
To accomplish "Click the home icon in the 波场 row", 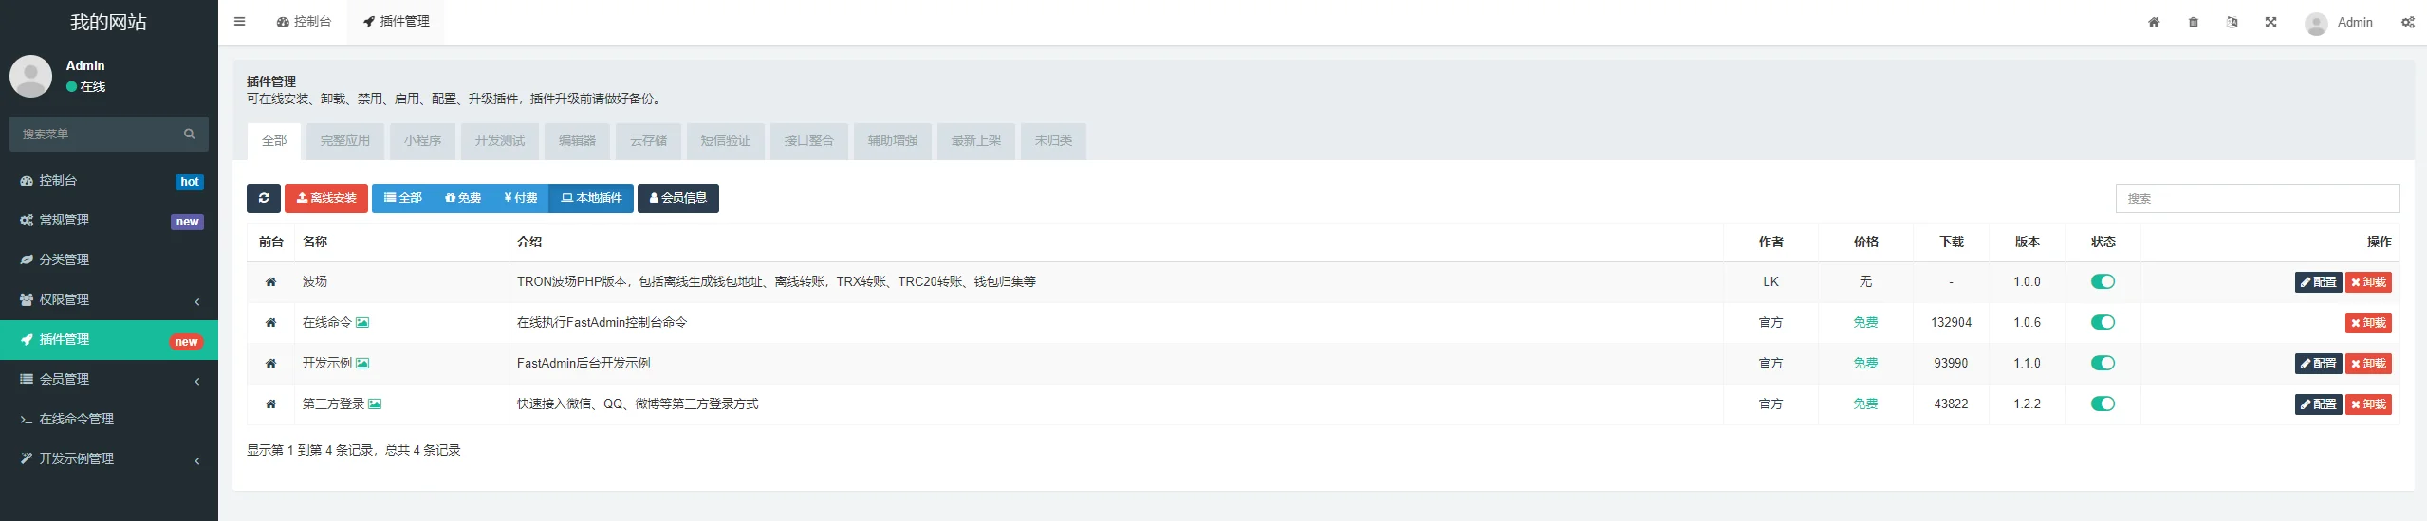I will (x=270, y=282).
